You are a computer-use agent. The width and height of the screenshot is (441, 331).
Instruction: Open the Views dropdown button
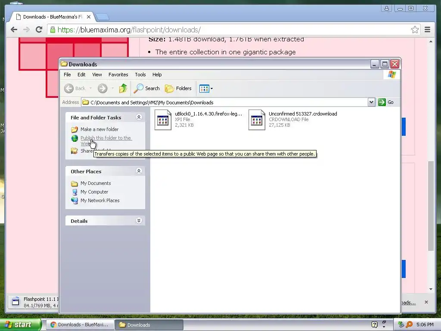pos(206,88)
